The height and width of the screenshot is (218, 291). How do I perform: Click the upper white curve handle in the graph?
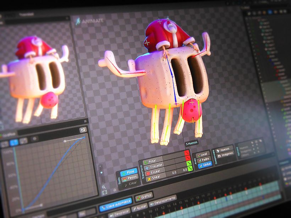pos(65,141)
